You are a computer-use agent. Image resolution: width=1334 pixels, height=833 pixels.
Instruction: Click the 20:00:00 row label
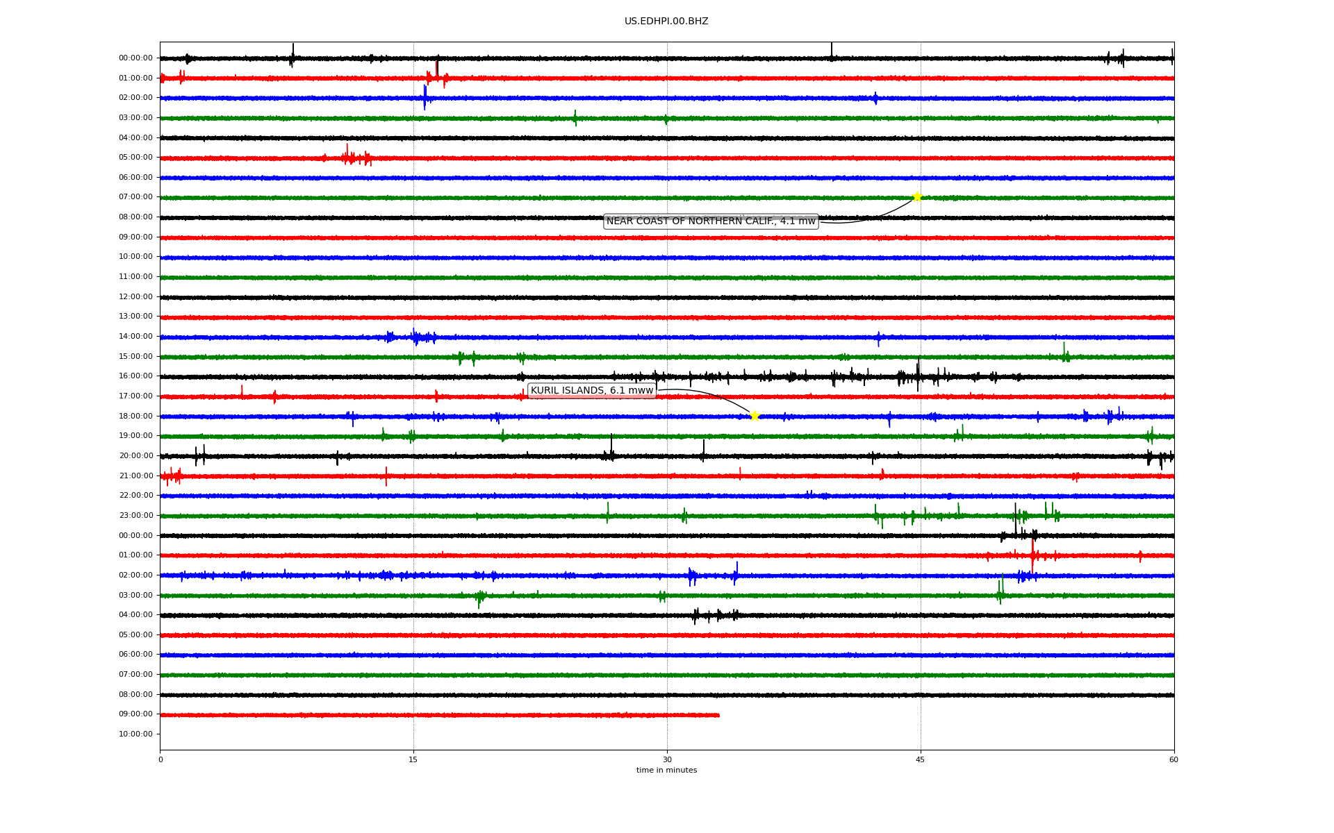point(135,456)
